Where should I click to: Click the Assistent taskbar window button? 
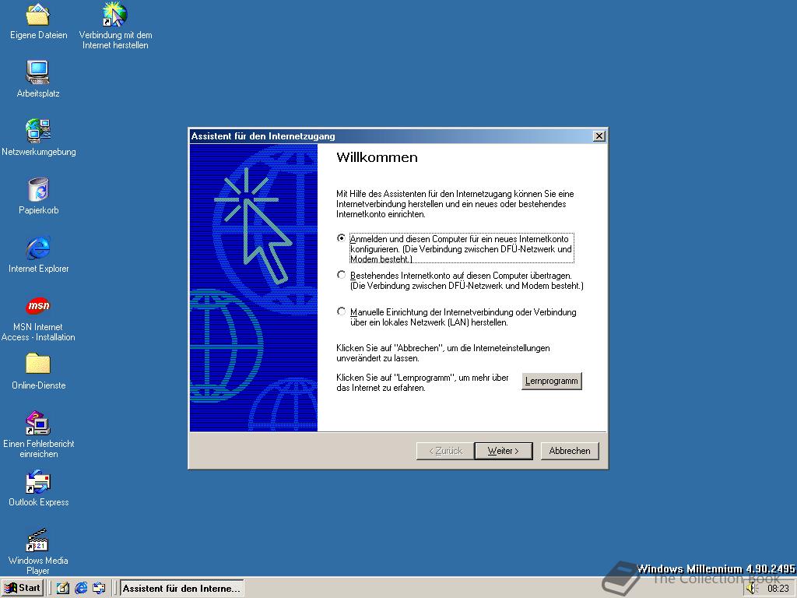coord(181,589)
